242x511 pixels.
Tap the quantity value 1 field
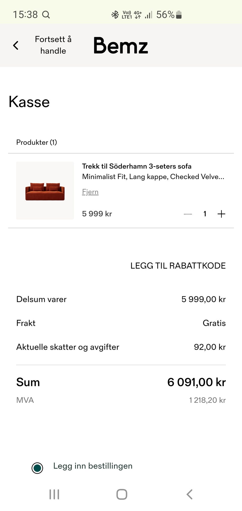[x=205, y=214]
